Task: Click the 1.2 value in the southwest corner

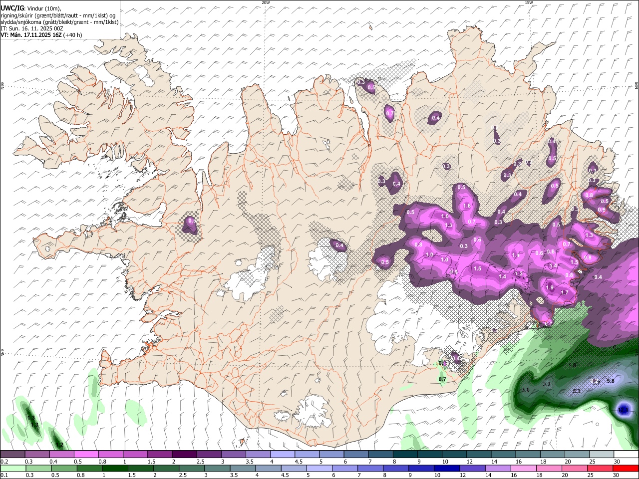Action: click(59, 445)
